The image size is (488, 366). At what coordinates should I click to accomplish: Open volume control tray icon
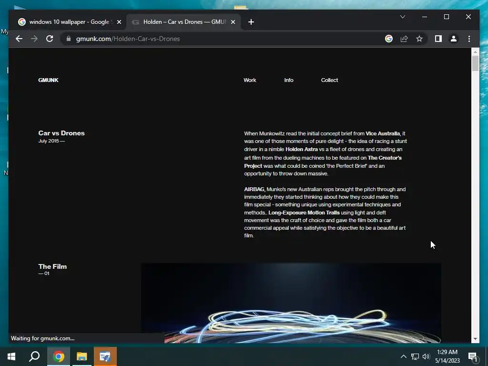tap(426, 356)
